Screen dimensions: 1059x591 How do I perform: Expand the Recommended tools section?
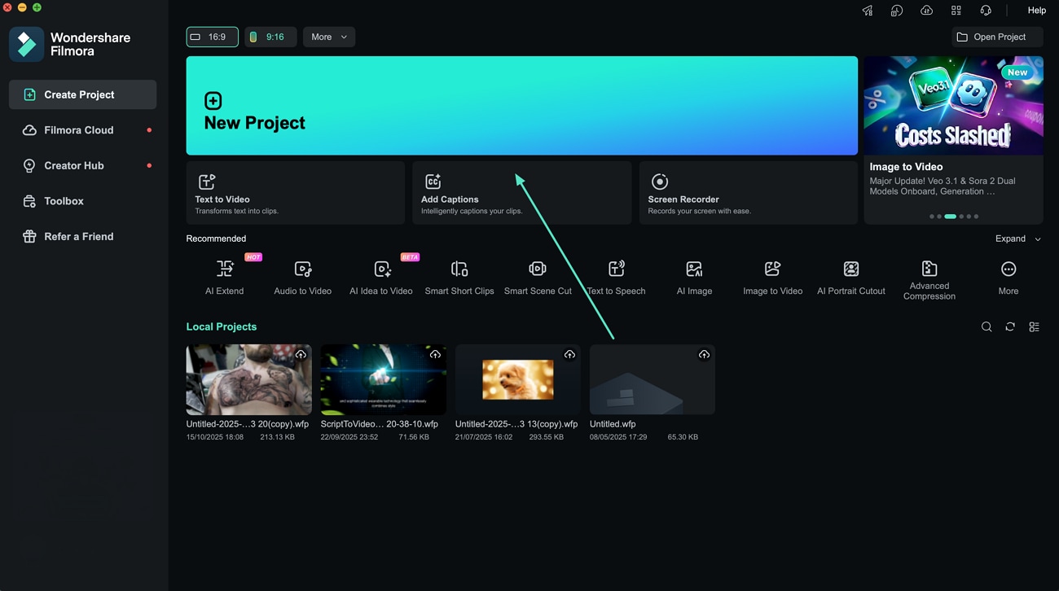pyautogui.click(x=1017, y=239)
